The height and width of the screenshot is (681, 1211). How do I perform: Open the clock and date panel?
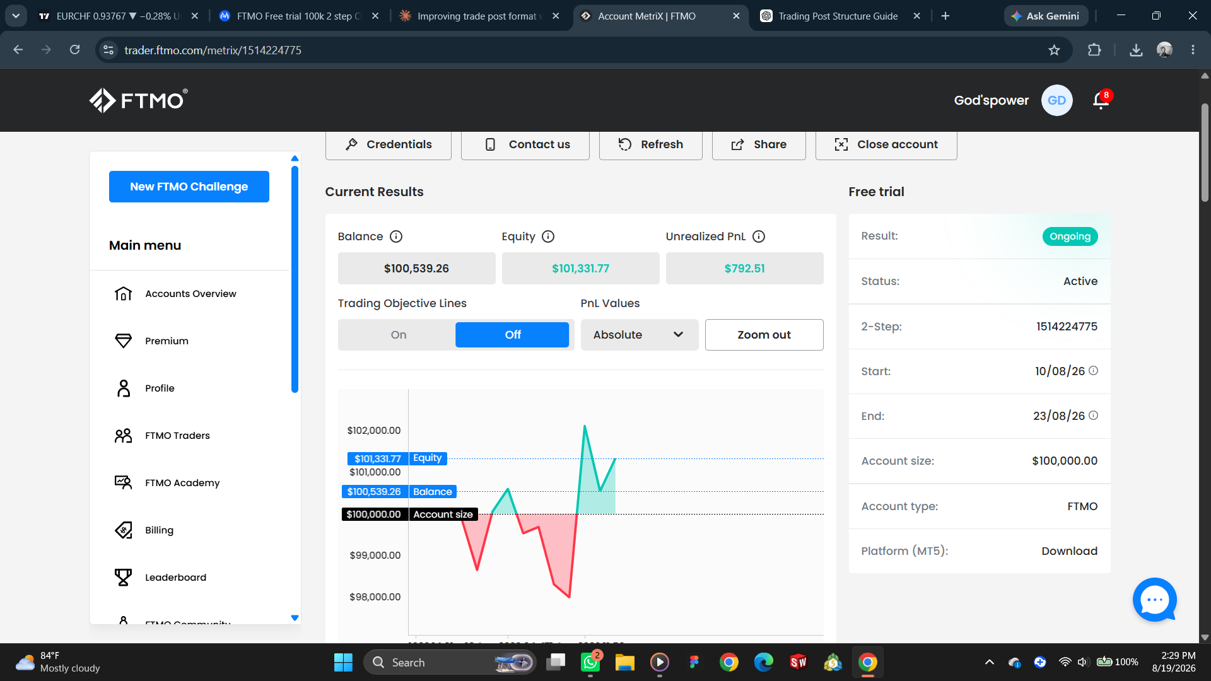[1174, 662]
